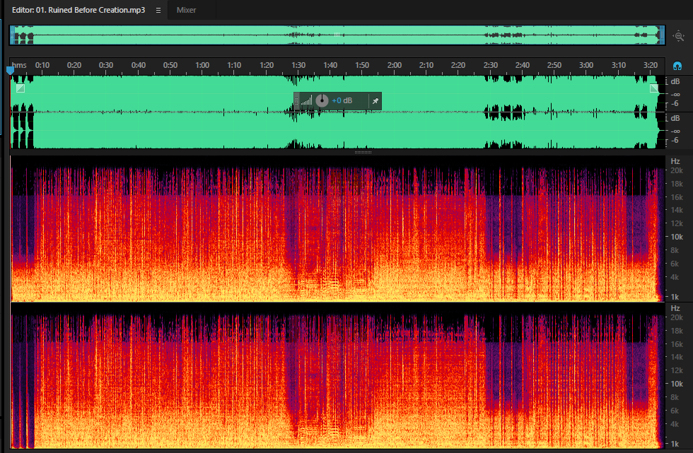
Task: Click the lower channel dB scale label
Action: tap(675, 118)
